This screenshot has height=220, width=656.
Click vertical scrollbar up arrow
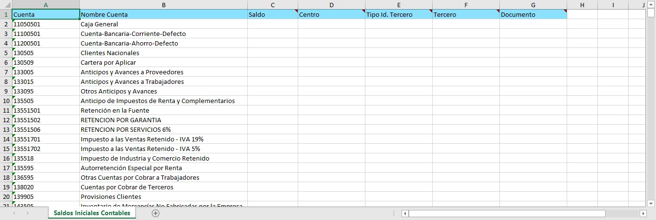tap(651, 5)
